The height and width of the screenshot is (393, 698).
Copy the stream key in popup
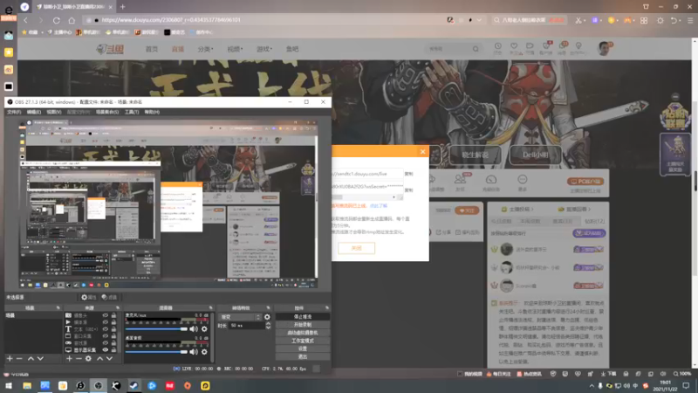[x=408, y=190]
